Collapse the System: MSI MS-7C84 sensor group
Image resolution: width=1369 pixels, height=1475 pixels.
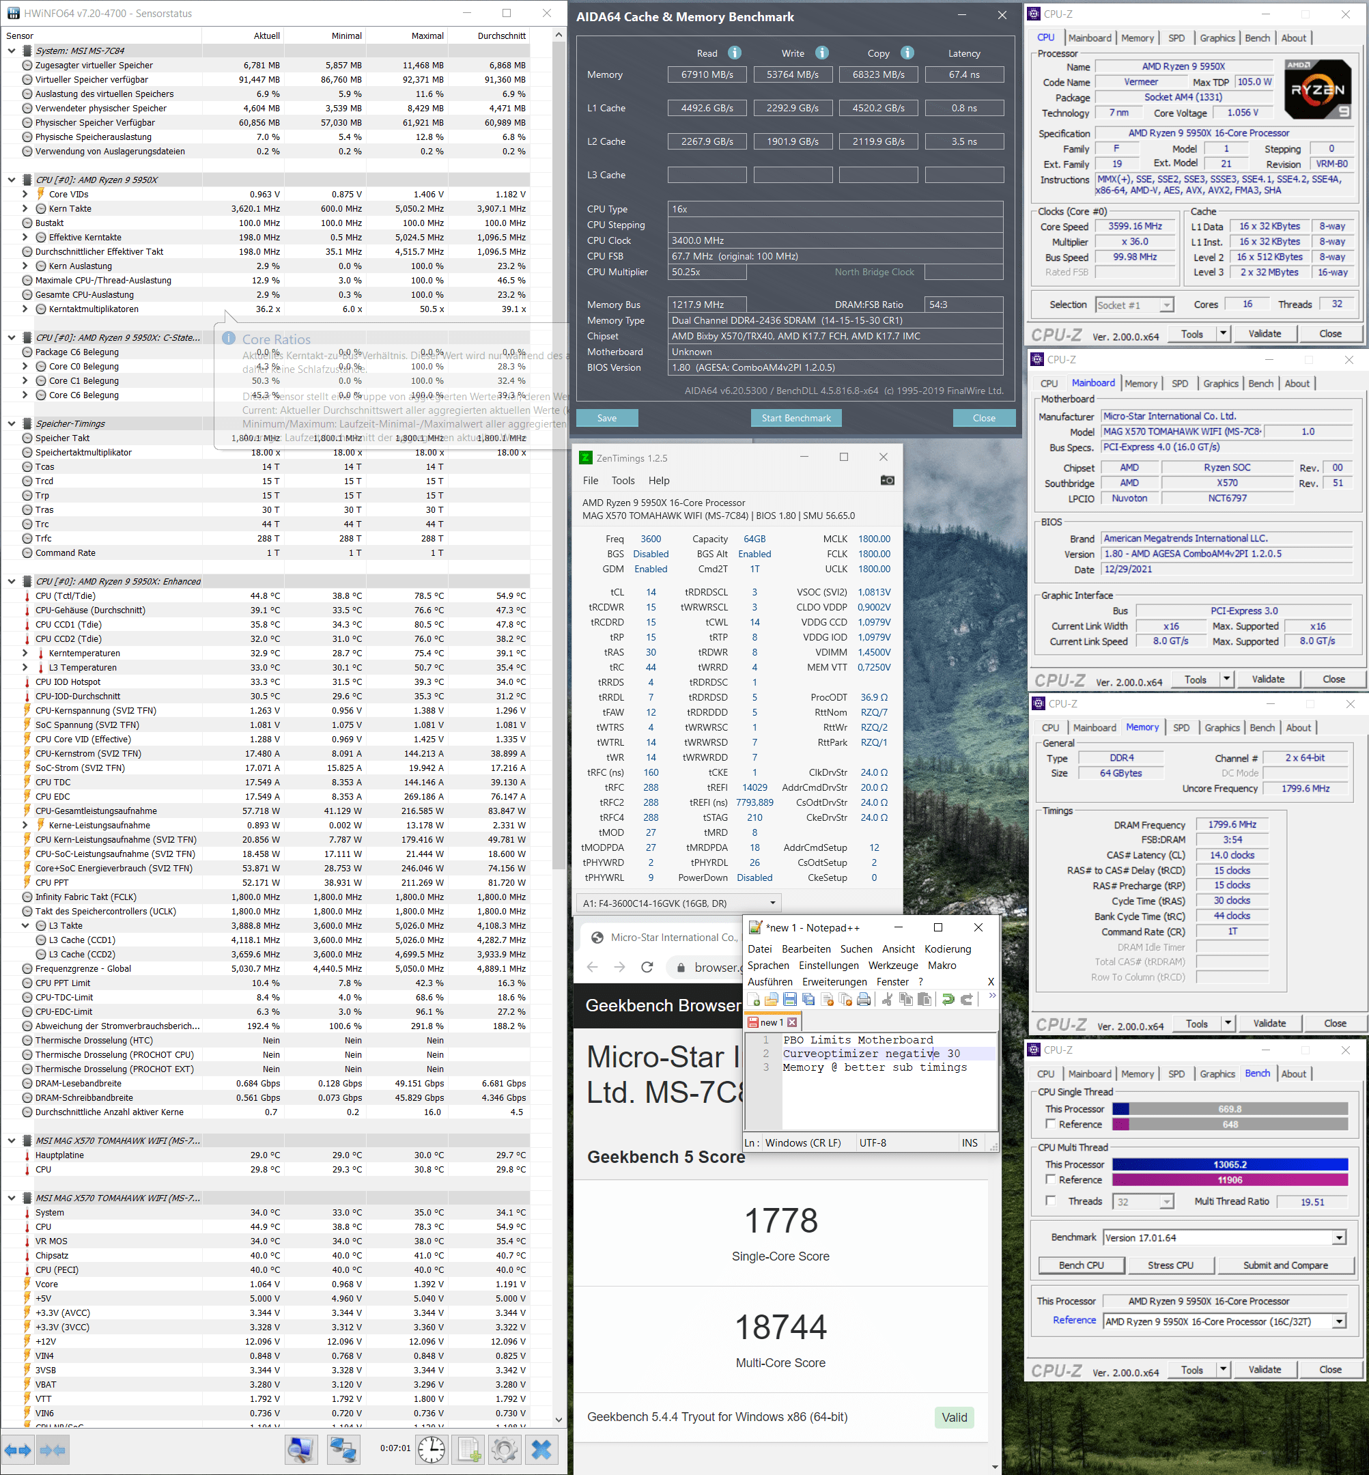click(x=11, y=51)
